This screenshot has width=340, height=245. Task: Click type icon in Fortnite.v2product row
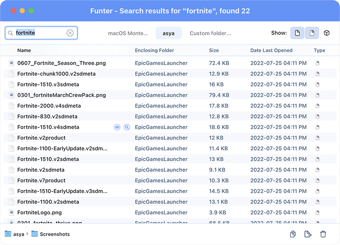click(317, 138)
